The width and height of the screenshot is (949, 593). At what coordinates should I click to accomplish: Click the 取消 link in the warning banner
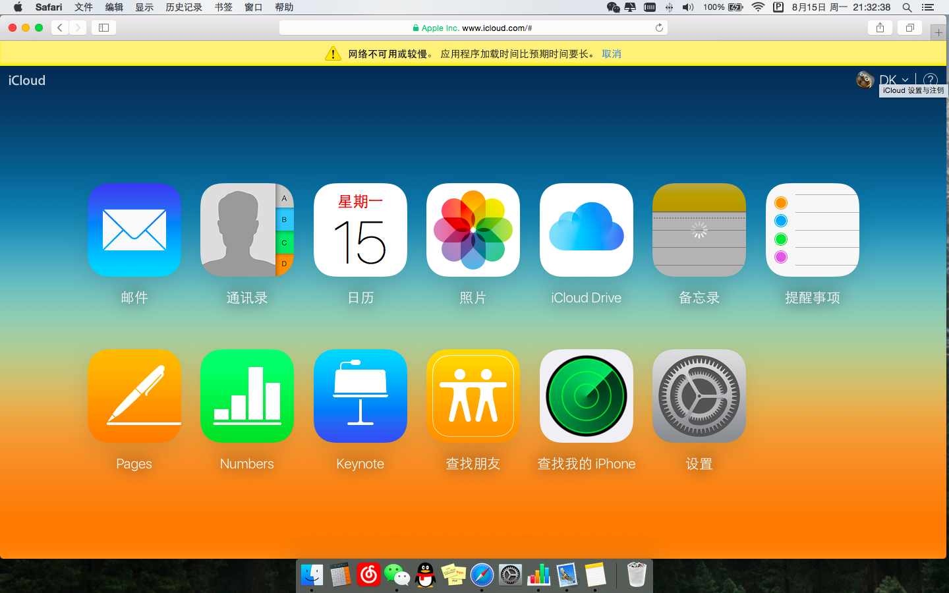612,54
